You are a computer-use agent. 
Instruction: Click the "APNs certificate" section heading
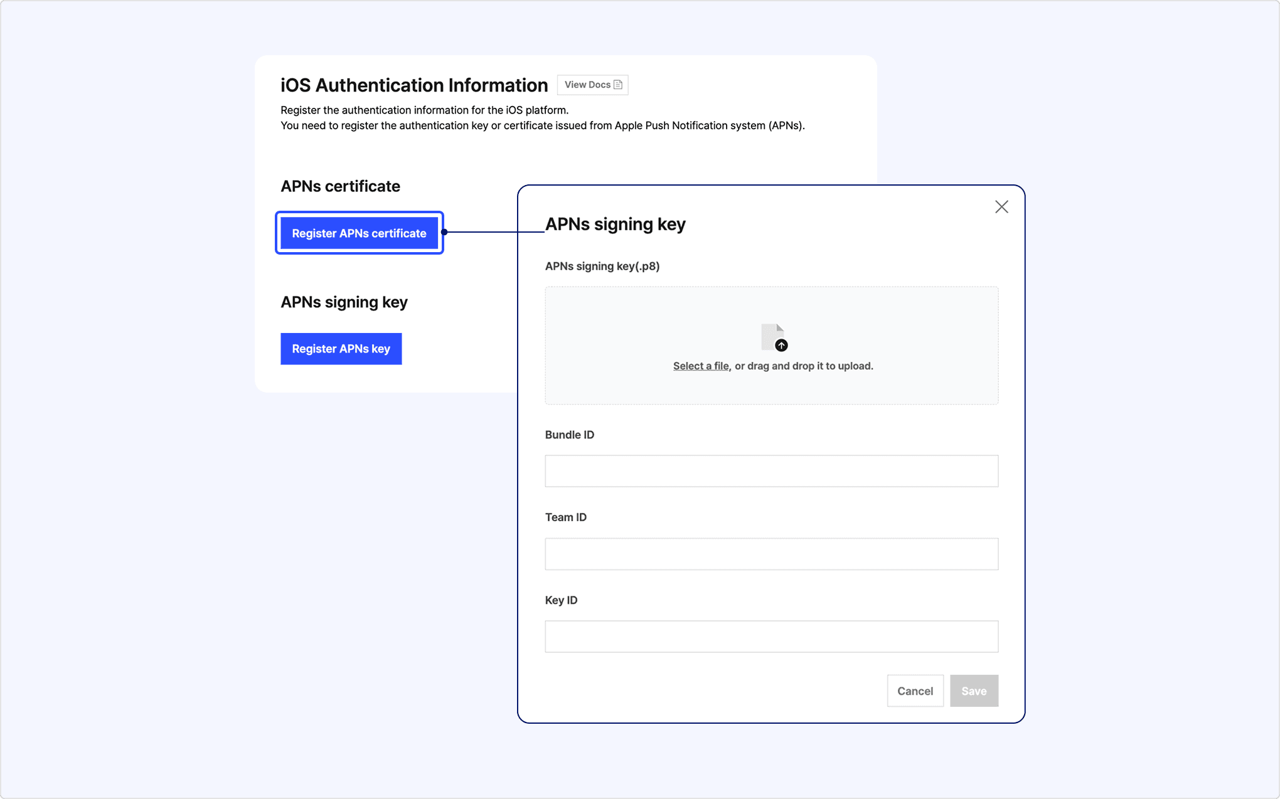[340, 186]
